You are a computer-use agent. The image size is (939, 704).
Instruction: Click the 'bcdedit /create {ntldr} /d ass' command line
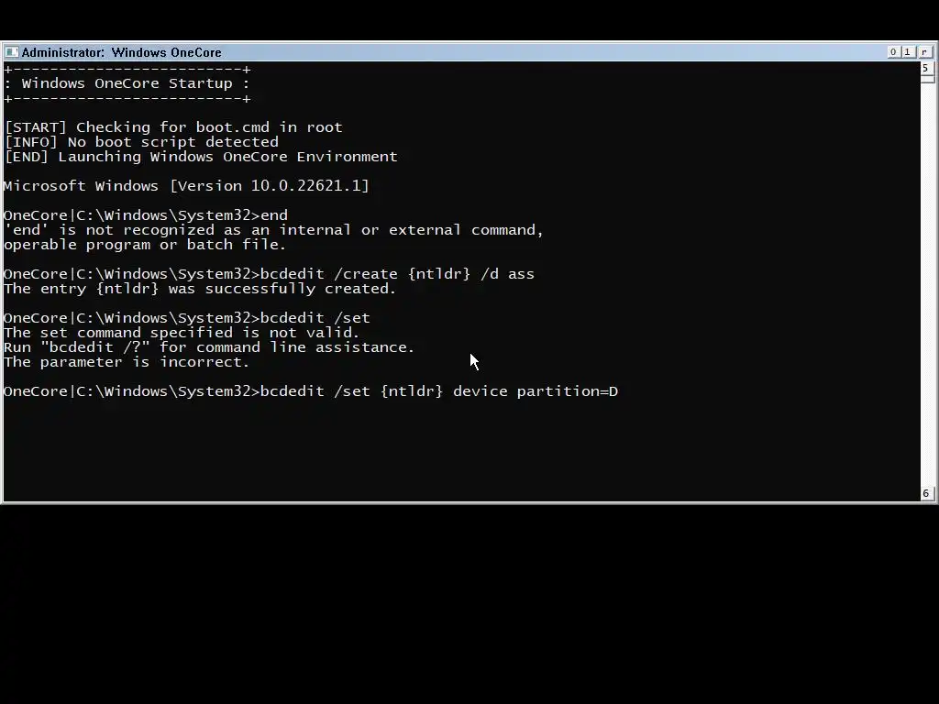point(269,274)
